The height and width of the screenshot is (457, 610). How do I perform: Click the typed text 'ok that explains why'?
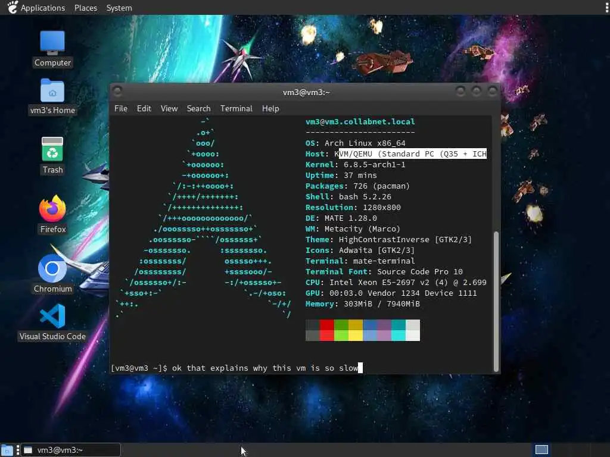pyautogui.click(x=219, y=368)
